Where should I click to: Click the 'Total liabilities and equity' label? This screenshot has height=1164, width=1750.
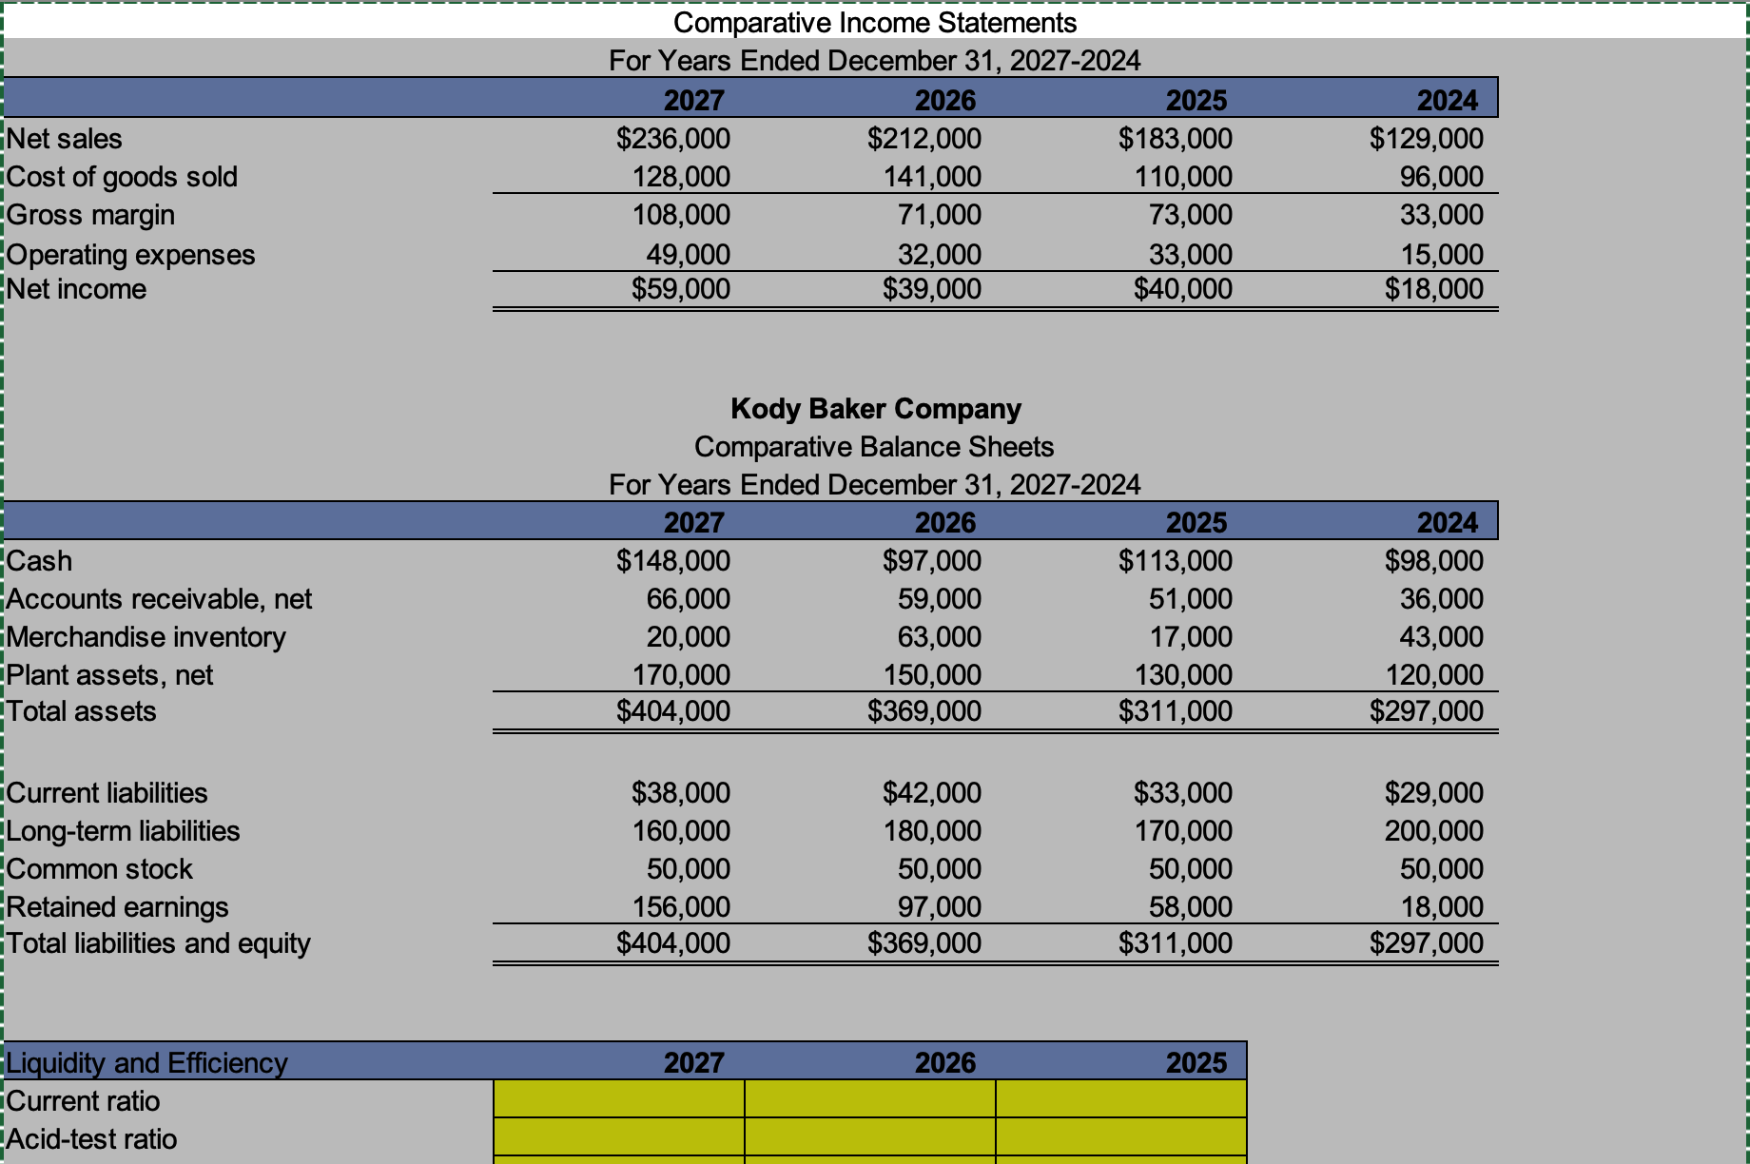pos(158,943)
